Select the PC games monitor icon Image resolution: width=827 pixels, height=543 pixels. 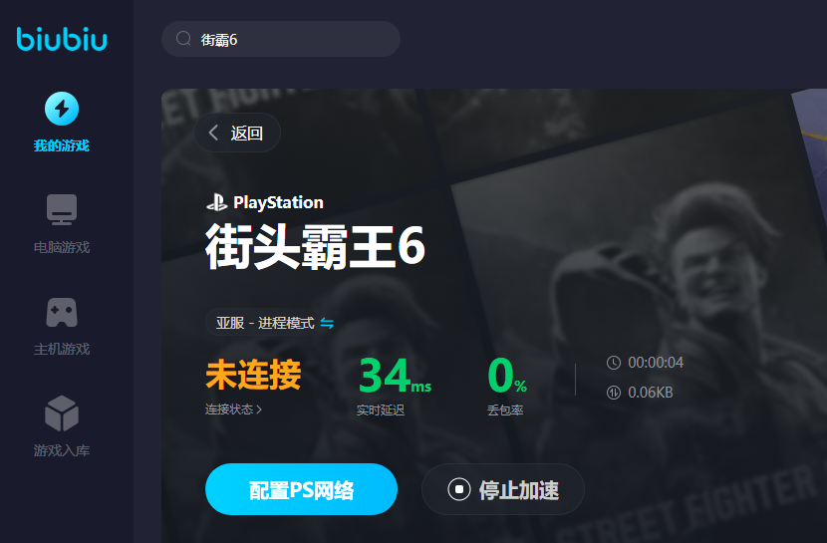62,209
